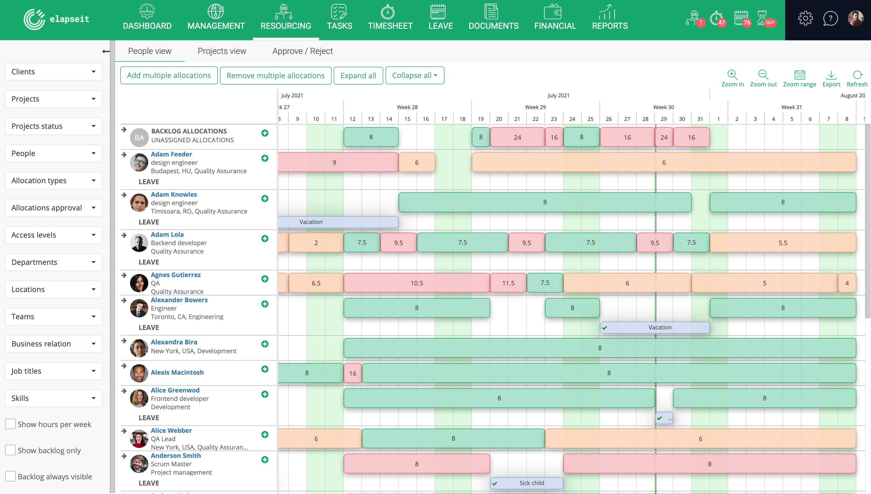Open the Collapse all dropdown button
Image resolution: width=871 pixels, height=494 pixels.
pyautogui.click(x=415, y=75)
